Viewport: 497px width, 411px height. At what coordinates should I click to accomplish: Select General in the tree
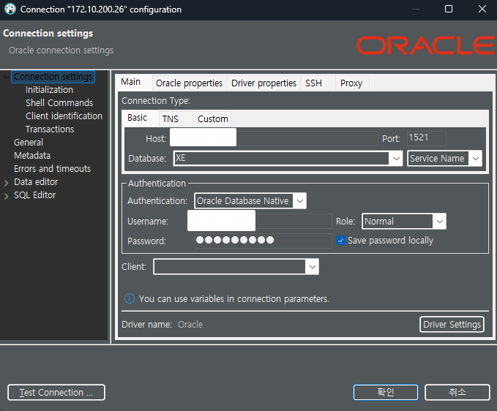[x=29, y=143]
